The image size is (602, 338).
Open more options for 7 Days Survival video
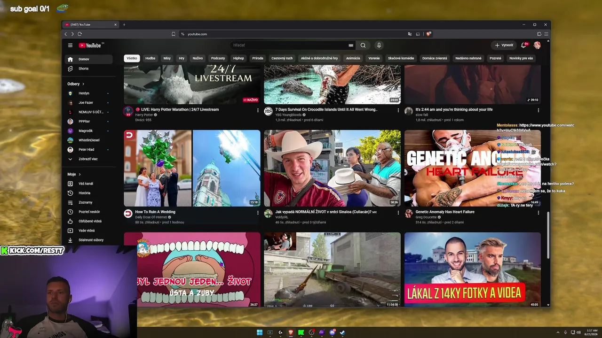tap(398, 110)
